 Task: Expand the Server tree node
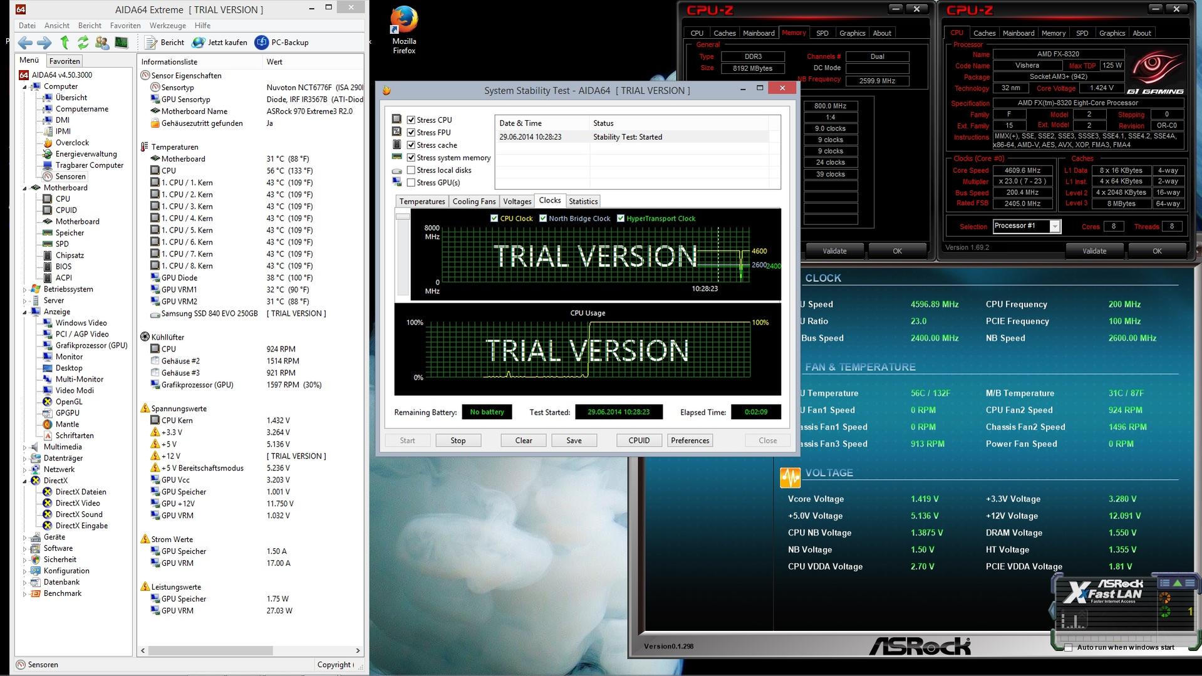point(25,301)
